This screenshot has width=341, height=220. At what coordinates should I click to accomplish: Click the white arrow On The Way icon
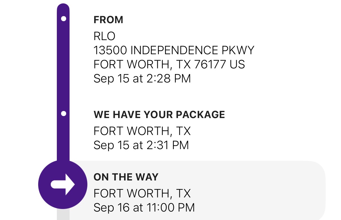[63, 185]
